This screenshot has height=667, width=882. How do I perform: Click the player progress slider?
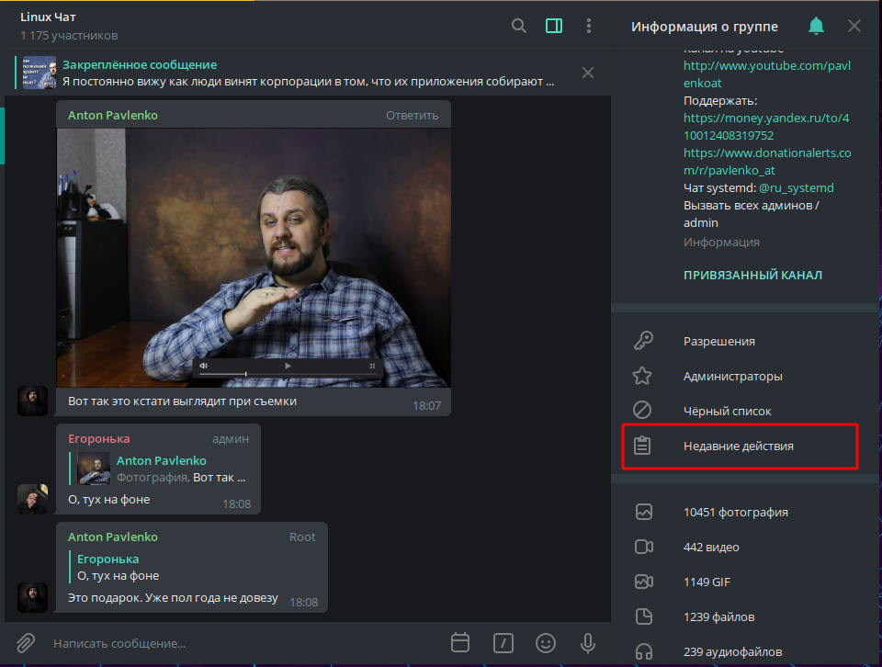point(288,374)
